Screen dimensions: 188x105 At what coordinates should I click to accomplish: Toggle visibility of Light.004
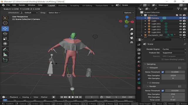pyautogui.click(x=180, y=32)
